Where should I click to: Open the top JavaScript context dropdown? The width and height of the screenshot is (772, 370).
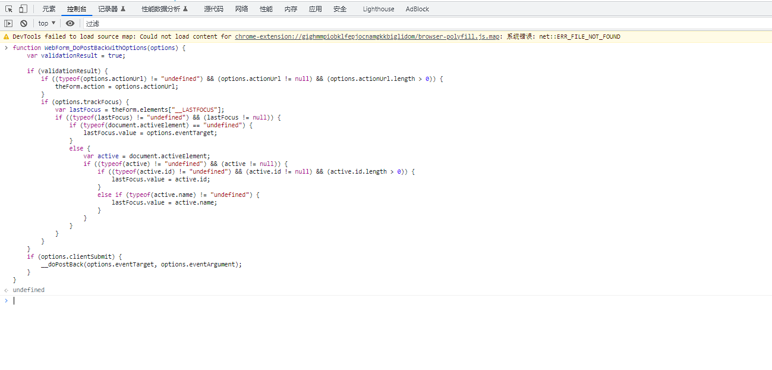(x=47, y=23)
